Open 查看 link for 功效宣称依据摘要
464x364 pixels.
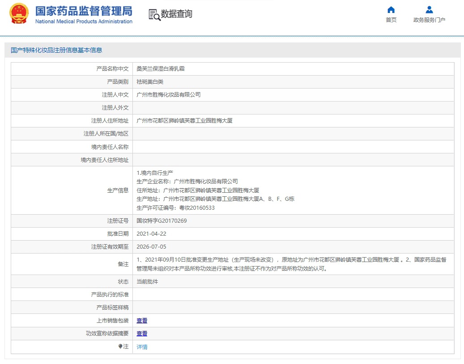pyautogui.click(x=142, y=334)
